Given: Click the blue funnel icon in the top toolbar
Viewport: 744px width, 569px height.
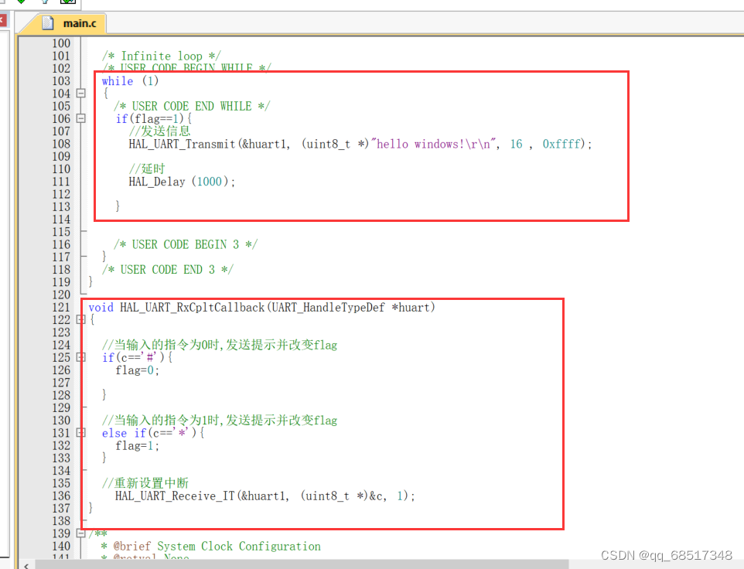Looking at the screenshot, I should (44, 2).
